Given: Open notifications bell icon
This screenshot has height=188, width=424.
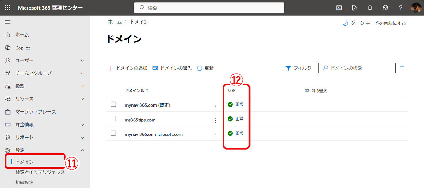Looking at the screenshot, I should pos(370,7).
